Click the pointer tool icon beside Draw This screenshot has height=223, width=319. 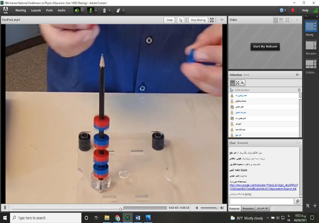181,20
